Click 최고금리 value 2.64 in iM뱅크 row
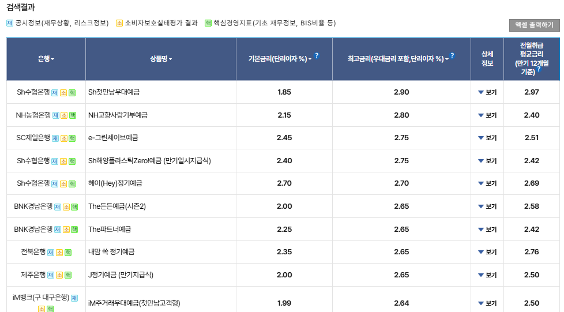 pyautogui.click(x=401, y=303)
